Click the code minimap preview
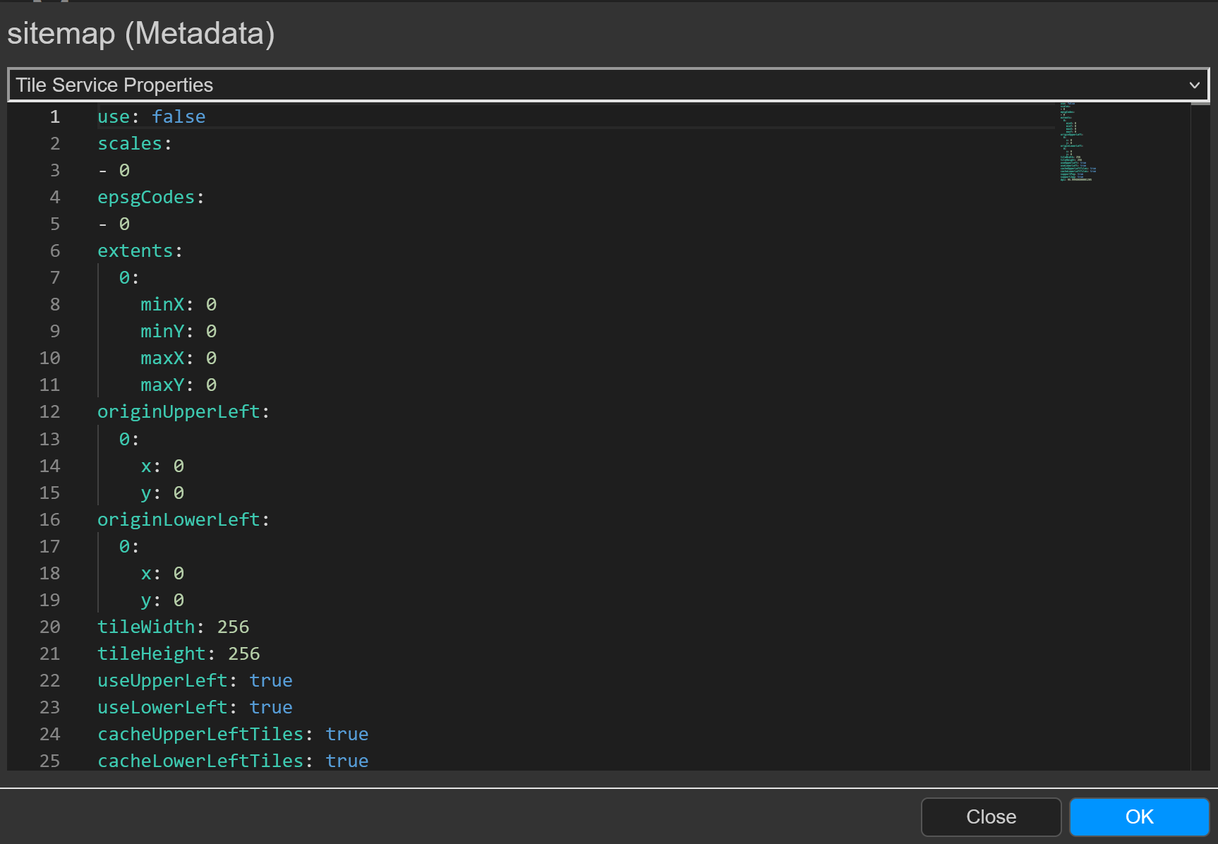This screenshot has height=844, width=1218. pyautogui.click(x=1078, y=142)
